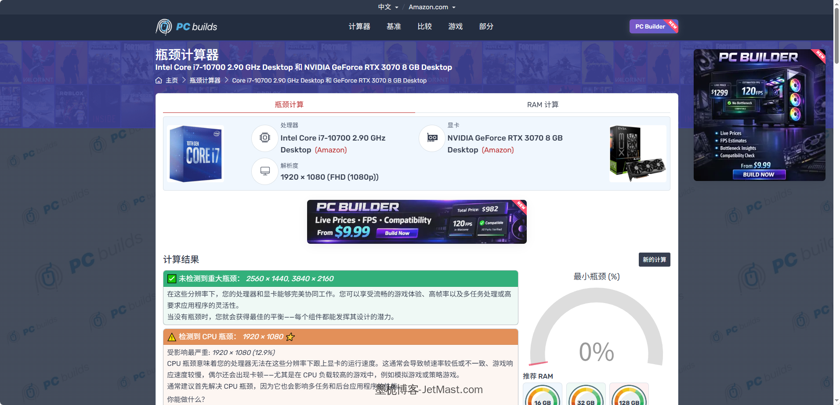
Task: Open the 中文 language dropdown
Action: [x=388, y=7]
